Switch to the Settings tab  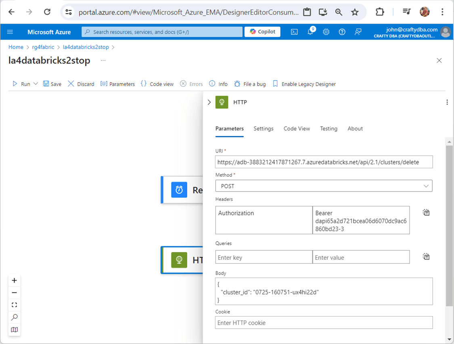click(x=264, y=129)
